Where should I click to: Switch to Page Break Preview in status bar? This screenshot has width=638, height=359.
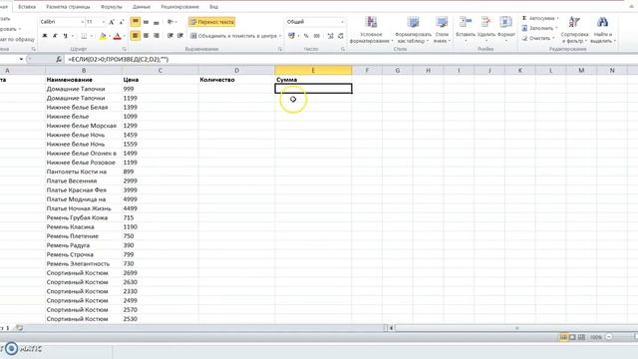[x=581, y=337]
